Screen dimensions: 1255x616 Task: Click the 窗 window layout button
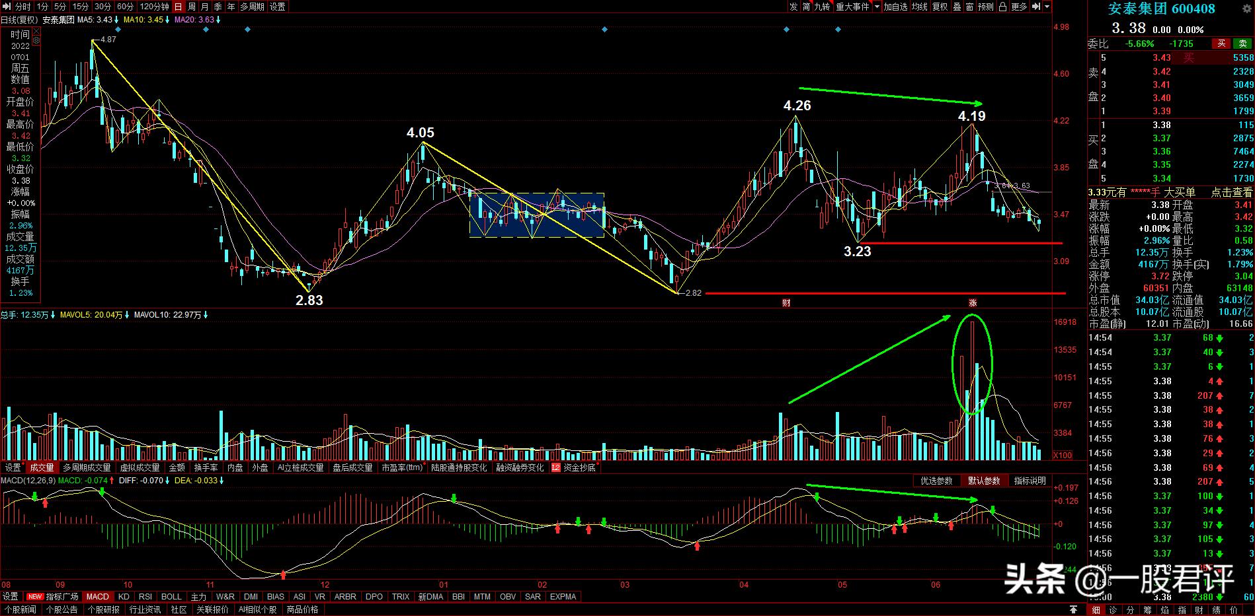tap(969, 7)
